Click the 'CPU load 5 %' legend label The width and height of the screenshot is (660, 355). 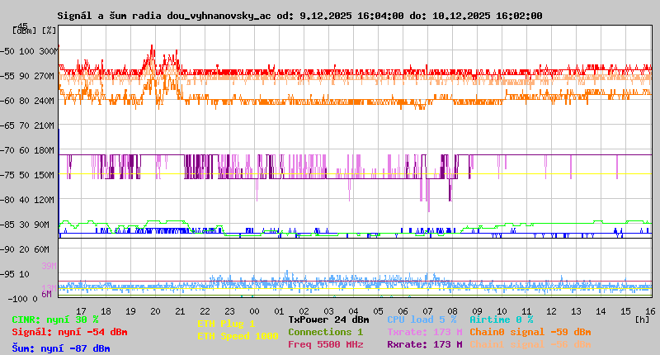[x=422, y=319]
